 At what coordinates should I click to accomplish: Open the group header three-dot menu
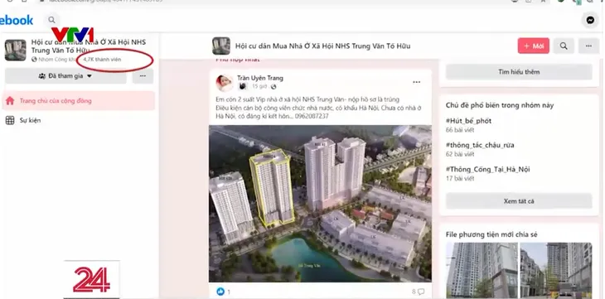click(x=588, y=46)
